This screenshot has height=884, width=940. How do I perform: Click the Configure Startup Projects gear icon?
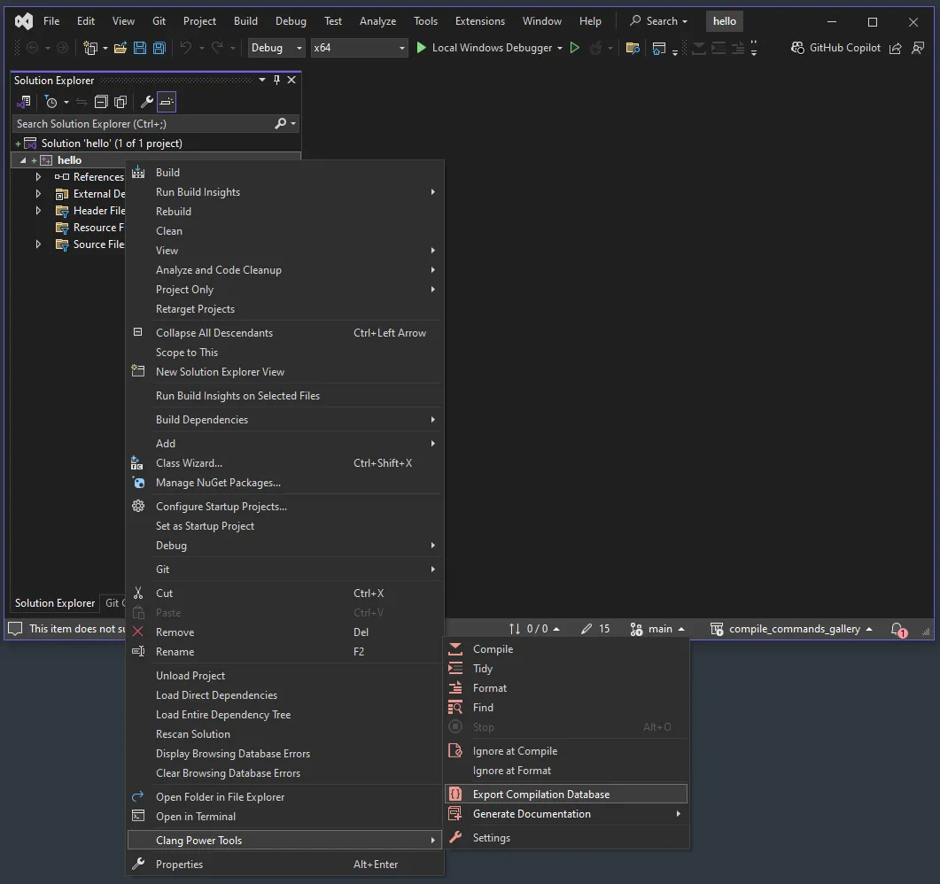coord(137,506)
